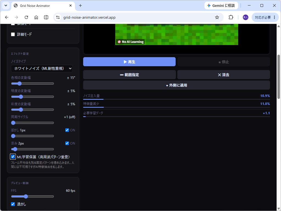Enable the 詳細モード checkbox
The height and width of the screenshot is (211, 281).
click(13, 34)
